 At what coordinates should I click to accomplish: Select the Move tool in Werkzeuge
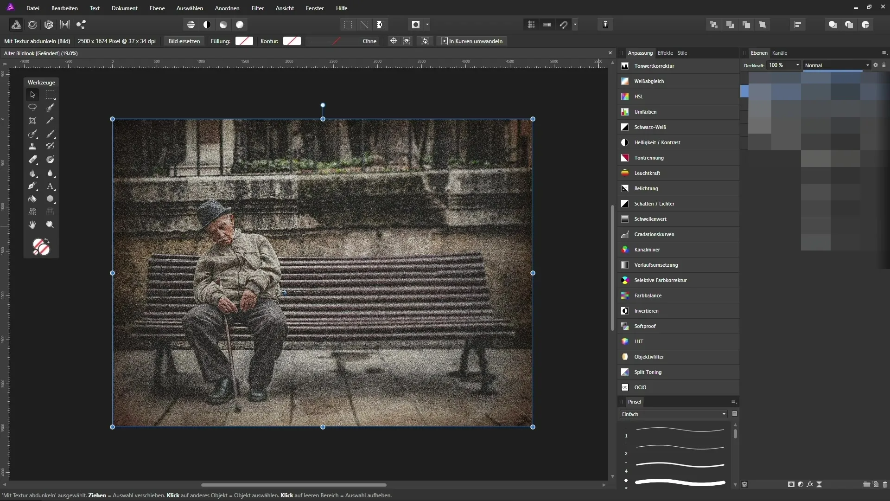point(32,95)
